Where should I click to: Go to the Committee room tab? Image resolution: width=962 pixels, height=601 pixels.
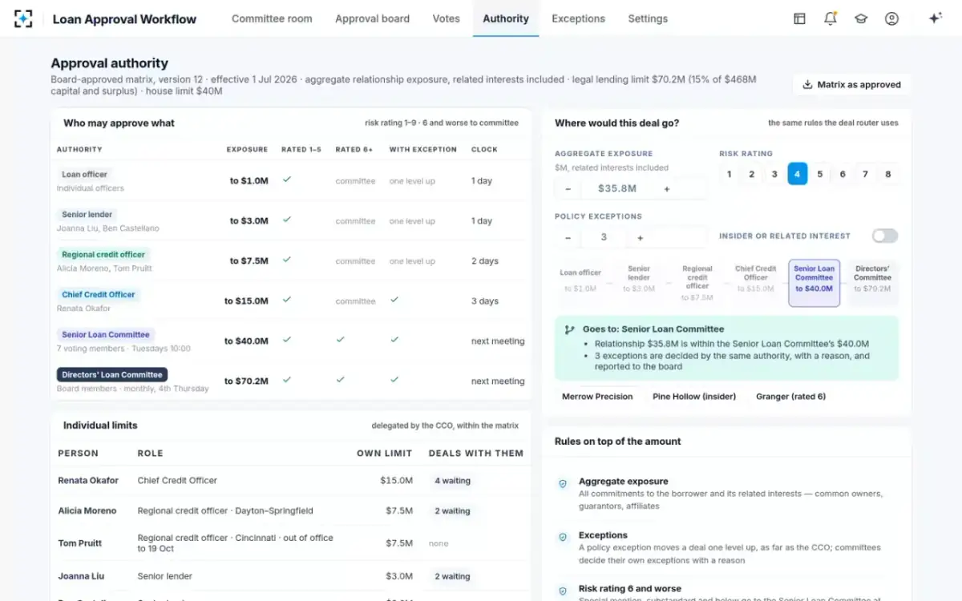[x=272, y=18]
